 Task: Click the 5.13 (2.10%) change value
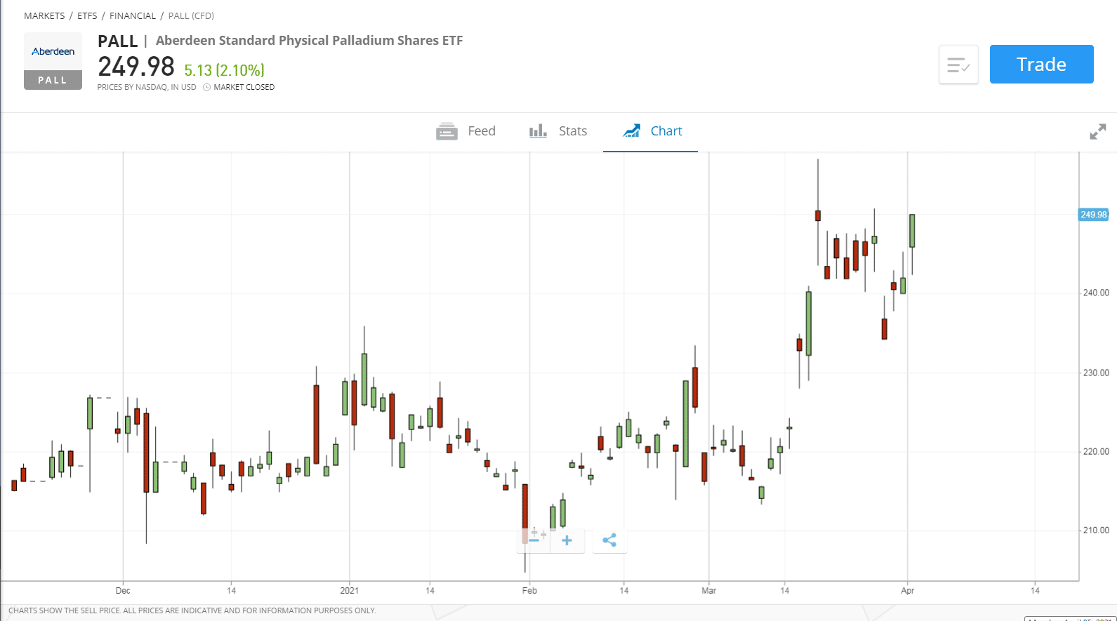[224, 70]
